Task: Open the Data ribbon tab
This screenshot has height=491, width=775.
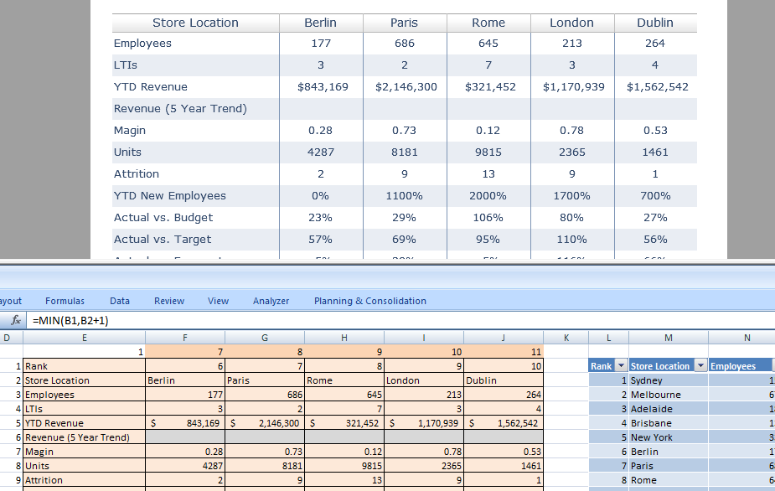Action: 120,301
